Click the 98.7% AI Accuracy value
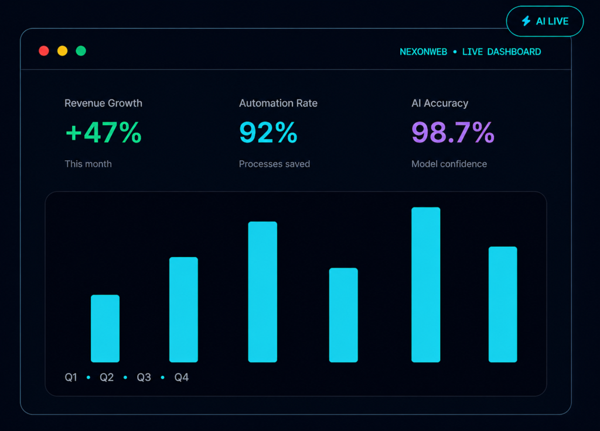The height and width of the screenshot is (431, 600). click(x=453, y=133)
